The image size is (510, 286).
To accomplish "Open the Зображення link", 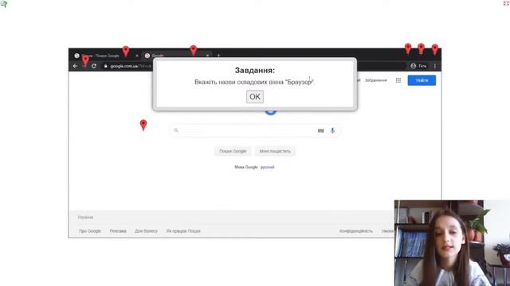I will [x=375, y=80].
